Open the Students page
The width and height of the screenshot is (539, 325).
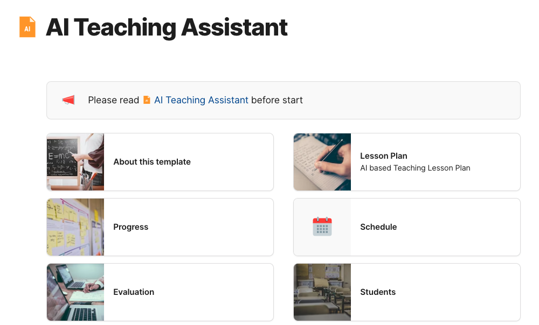(377, 292)
